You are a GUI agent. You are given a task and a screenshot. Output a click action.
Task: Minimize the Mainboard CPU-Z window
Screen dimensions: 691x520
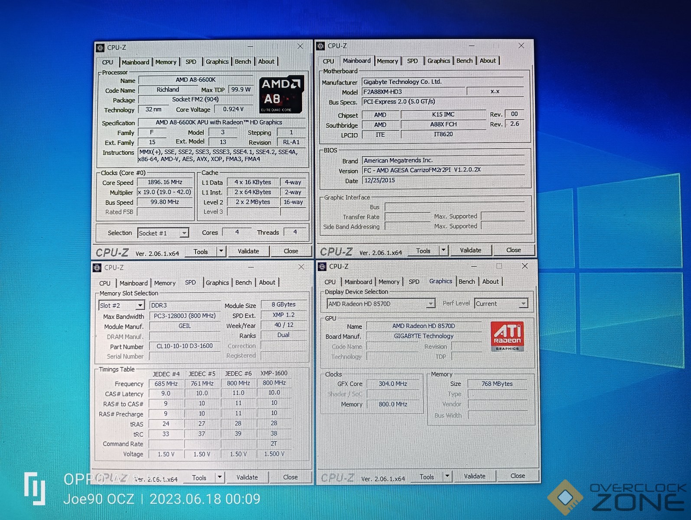coord(472,46)
